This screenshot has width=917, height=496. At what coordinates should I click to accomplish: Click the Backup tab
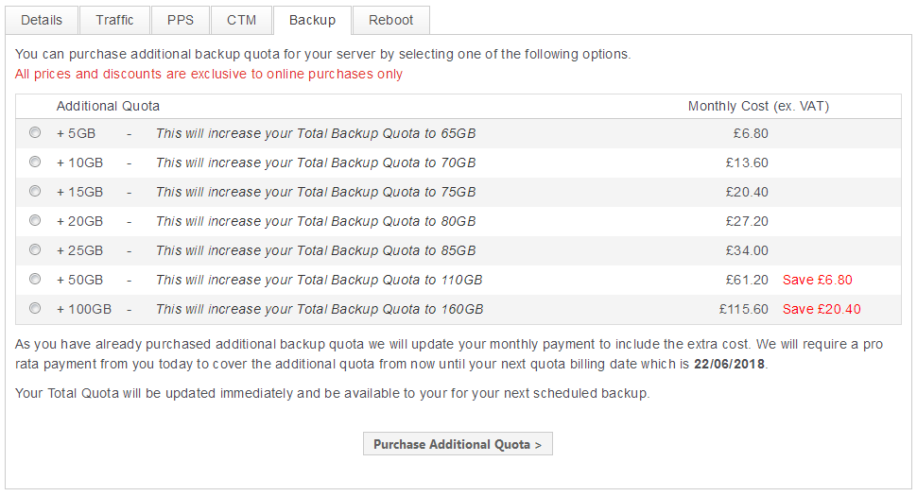312,20
